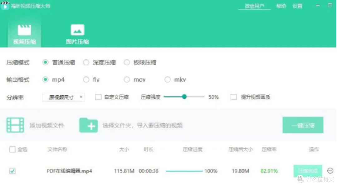Toggle the 全选 checkbox

pyautogui.click(x=12, y=149)
